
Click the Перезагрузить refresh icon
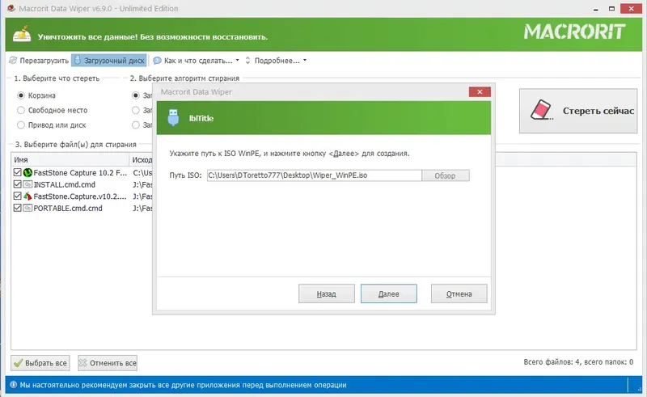pyautogui.click(x=13, y=61)
